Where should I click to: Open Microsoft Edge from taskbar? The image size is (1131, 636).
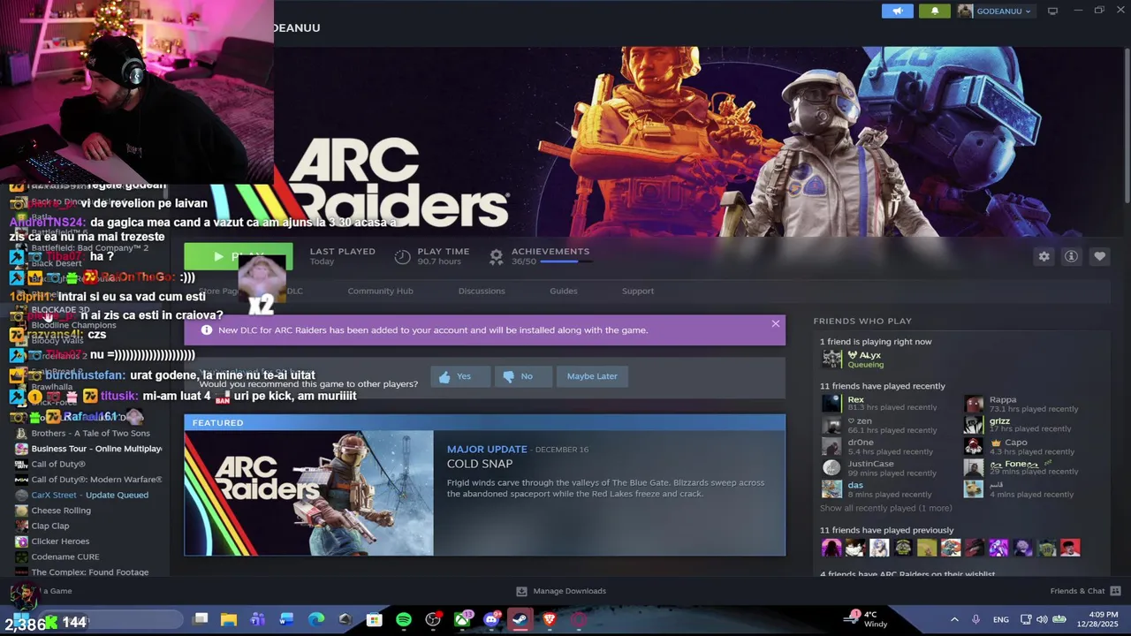(315, 620)
